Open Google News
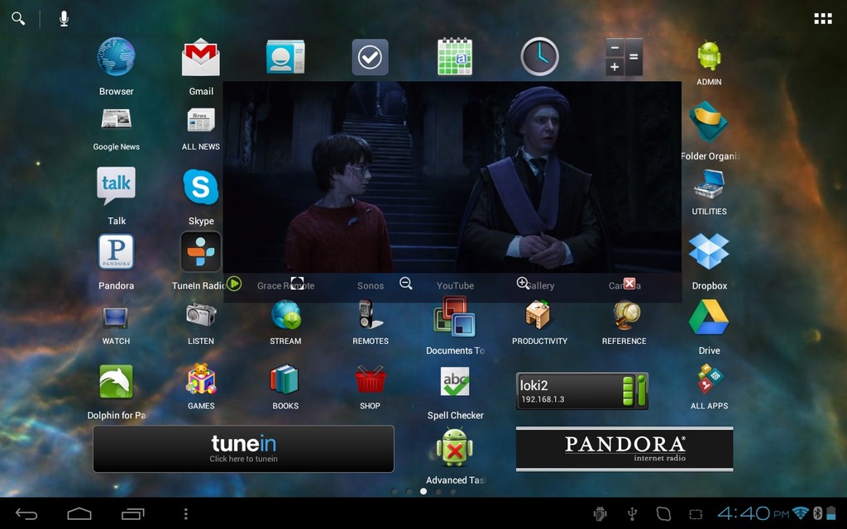 116,119
